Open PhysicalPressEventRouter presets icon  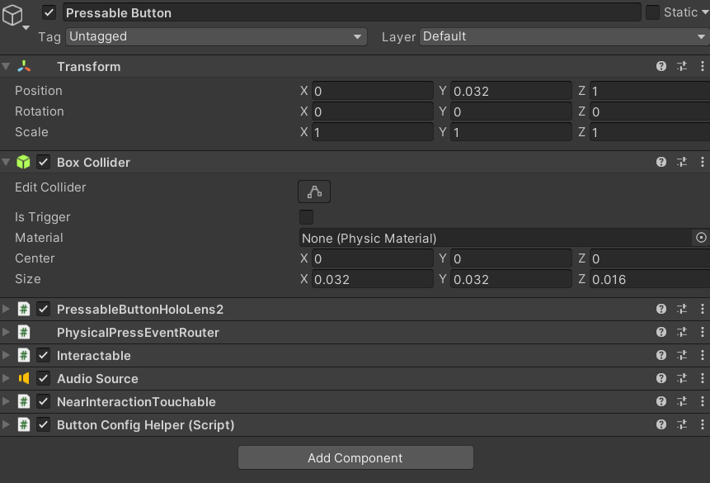[x=682, y=332]
